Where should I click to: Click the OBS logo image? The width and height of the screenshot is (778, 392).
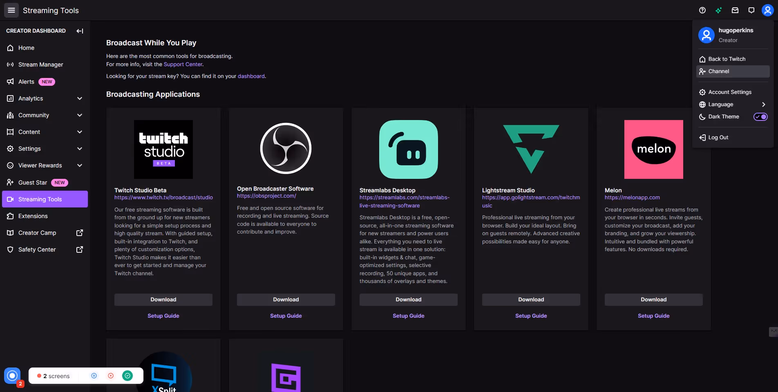click(x=286, y=149)
